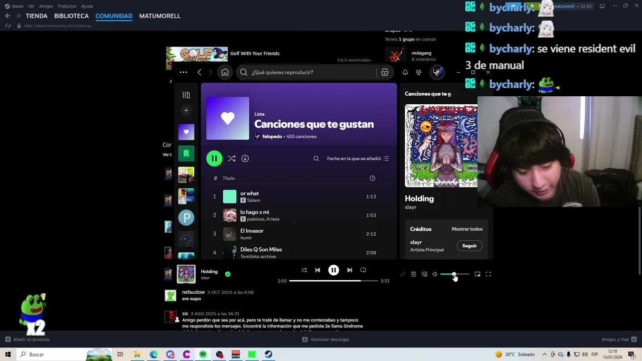Image resolution: width=642 pixels, height=361 pixels.
Task: Skip to previous track
Action: pyautogui.click(x=317, y=270)
